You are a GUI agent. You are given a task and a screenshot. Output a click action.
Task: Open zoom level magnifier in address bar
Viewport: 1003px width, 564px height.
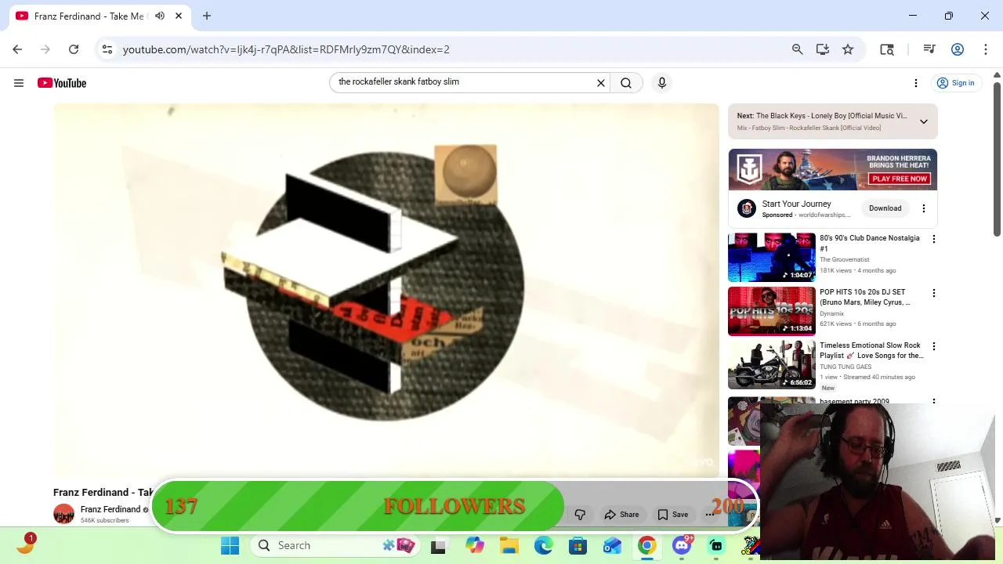[798, 49]
